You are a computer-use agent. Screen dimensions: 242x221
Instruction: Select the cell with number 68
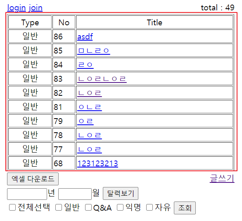pyautogui.click(x=64, y=163)
